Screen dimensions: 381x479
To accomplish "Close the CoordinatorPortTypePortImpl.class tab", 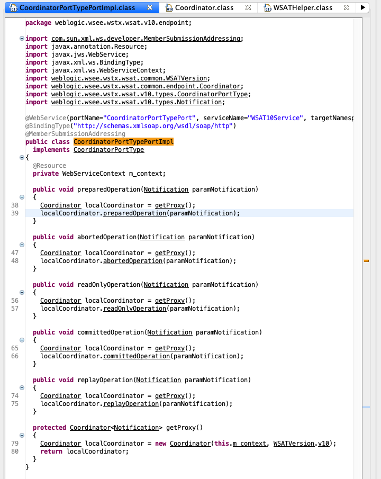I will click(x=150, y=7).
